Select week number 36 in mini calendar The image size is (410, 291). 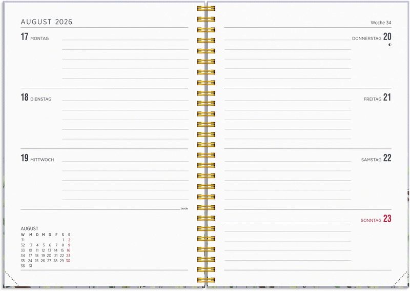pos(23,266)
